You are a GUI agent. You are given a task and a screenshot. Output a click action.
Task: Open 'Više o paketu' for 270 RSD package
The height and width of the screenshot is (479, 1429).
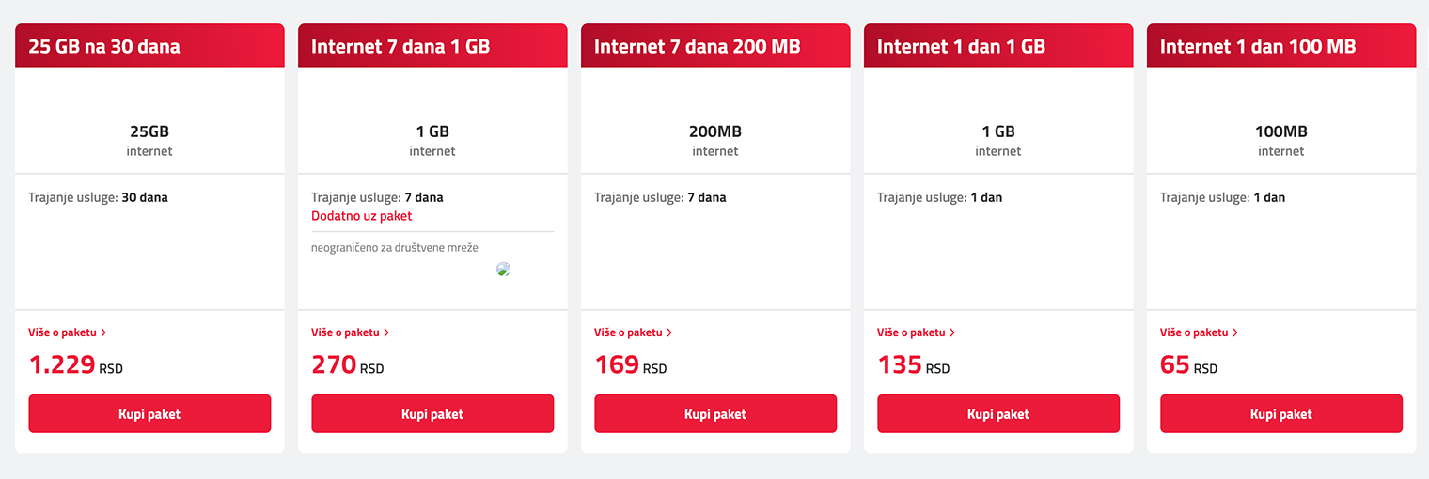350,332
